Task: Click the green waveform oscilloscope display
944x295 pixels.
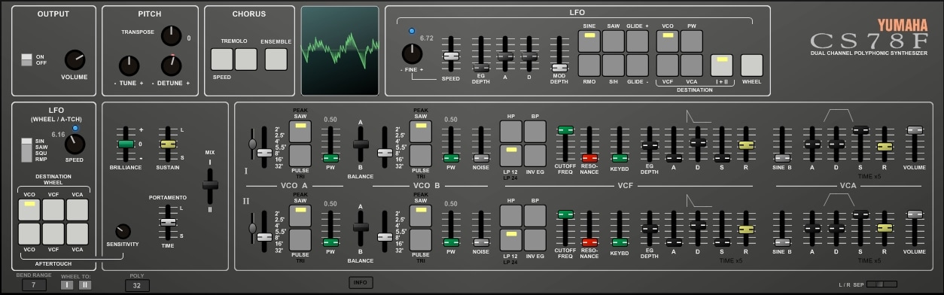Action: (x=340, y=50)
